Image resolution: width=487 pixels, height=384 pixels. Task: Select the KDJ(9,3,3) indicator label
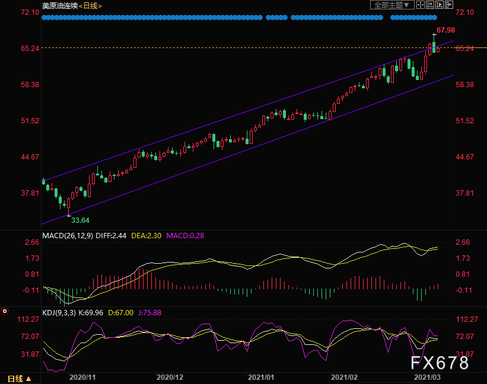(x=59, y=313)
